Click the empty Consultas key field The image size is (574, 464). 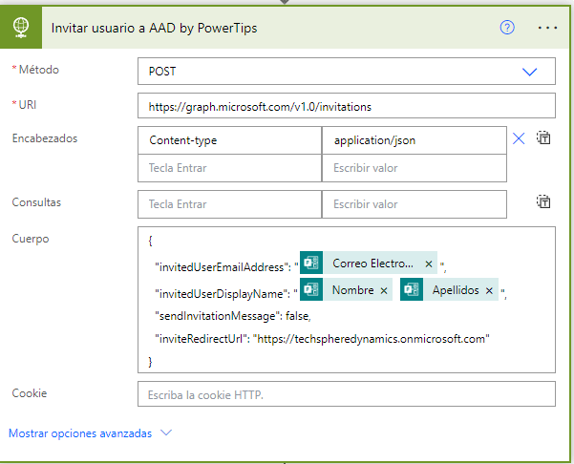[229, 204]
